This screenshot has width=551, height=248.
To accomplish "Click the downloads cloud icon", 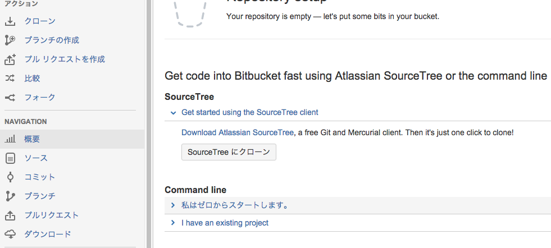I will pyautogui.click(x=10, y=235).
